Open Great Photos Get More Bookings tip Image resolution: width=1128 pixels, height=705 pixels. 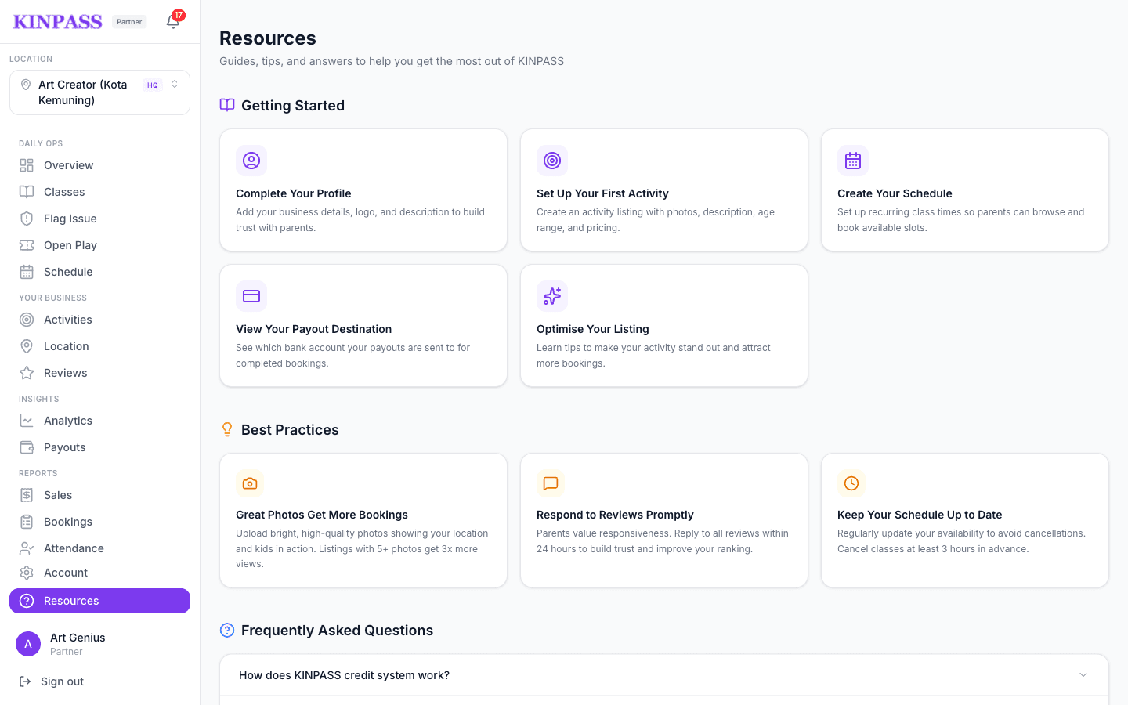coord(363,520)
